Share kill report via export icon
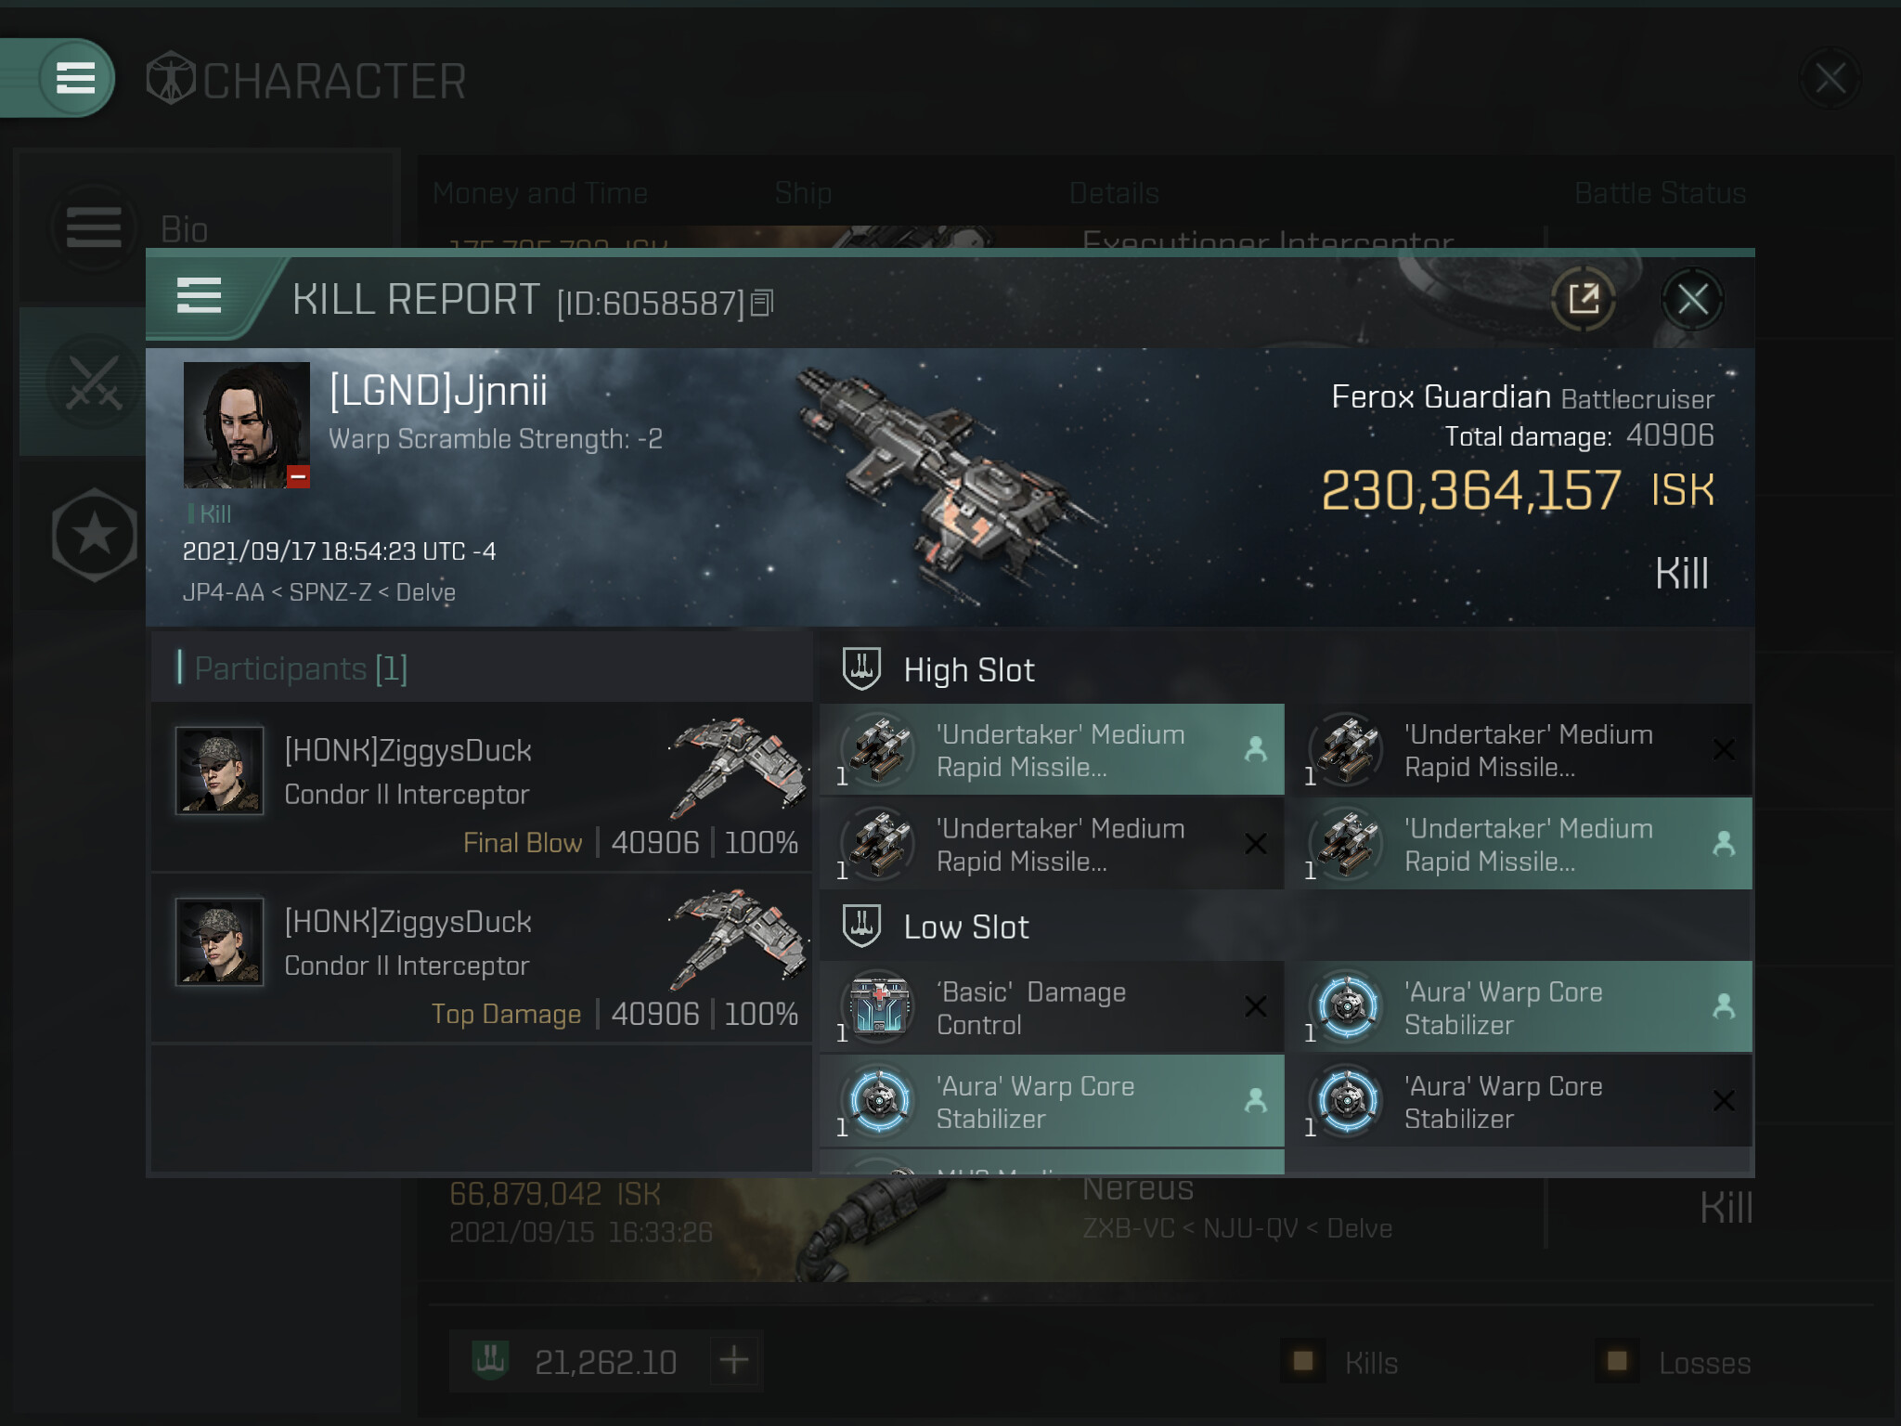This screenshot has width=1901, height=1426. (x=1584, y=299)
